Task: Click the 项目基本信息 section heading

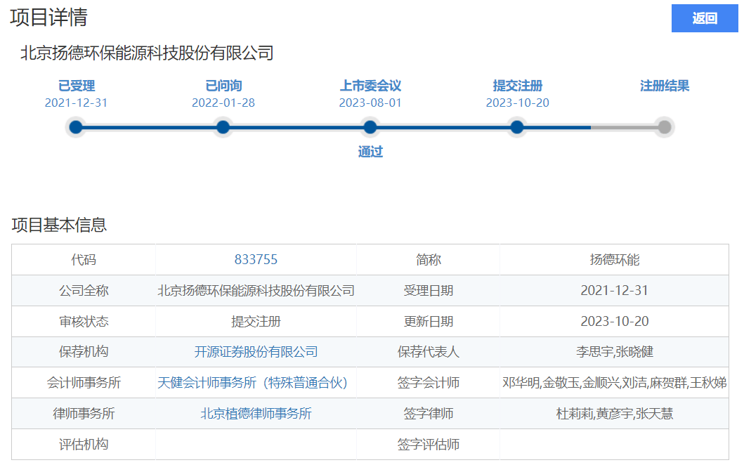Action: pyautogui.click(x=59, y=225)
